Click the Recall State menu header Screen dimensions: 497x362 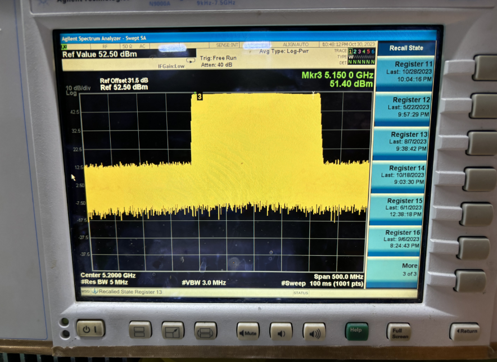[x=406, y=48]
